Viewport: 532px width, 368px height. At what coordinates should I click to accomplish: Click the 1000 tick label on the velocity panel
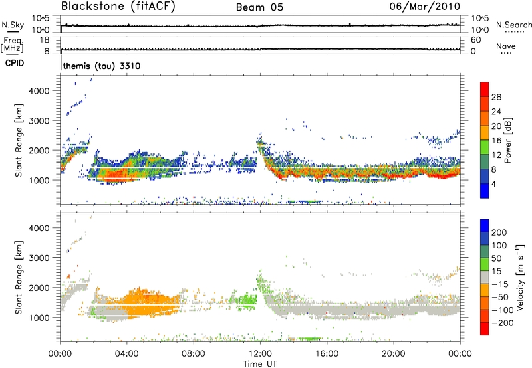(x=39, y=318)
